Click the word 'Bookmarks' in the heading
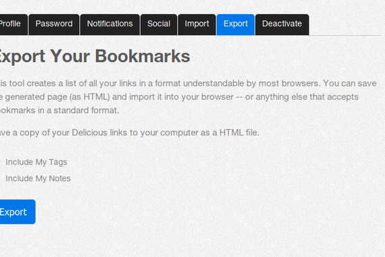This screenshot has height=257, width=385. tap(143, 56)
